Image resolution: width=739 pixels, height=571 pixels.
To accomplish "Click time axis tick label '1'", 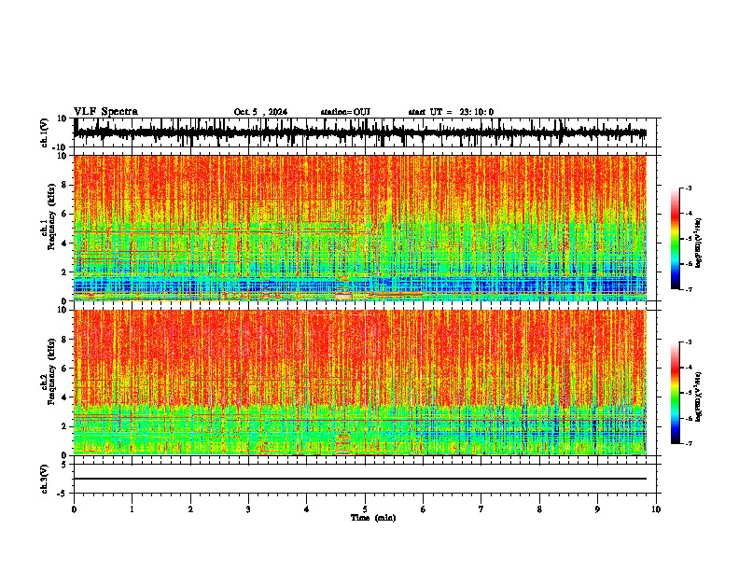I will [132, 509].
